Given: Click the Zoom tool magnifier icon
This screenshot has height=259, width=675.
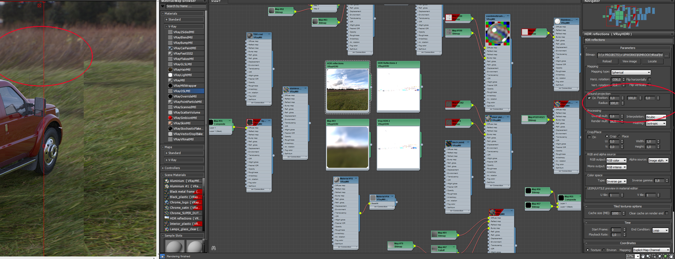Looking at the screenshot, I should 648,256.
